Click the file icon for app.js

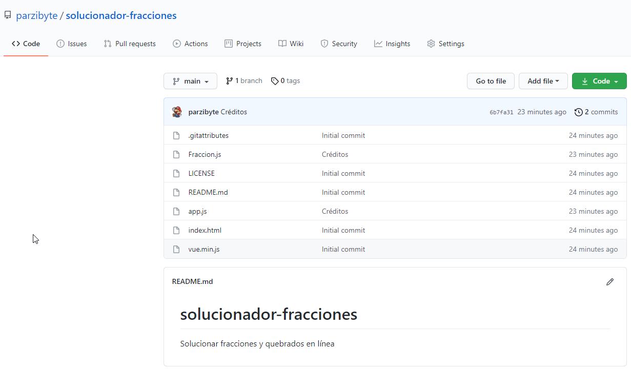pyautogui.click(x=176, y=211)
